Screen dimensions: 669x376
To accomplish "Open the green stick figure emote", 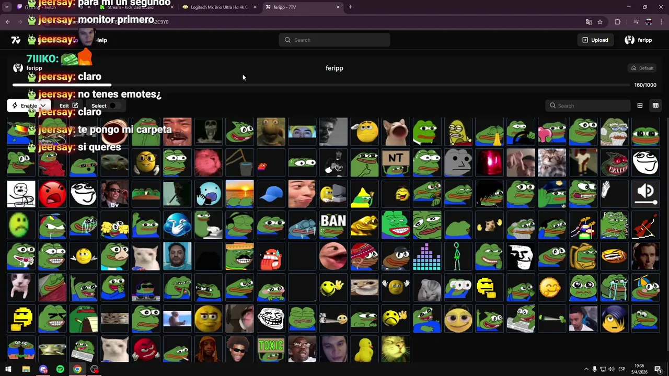I will (x=458, y=256).
